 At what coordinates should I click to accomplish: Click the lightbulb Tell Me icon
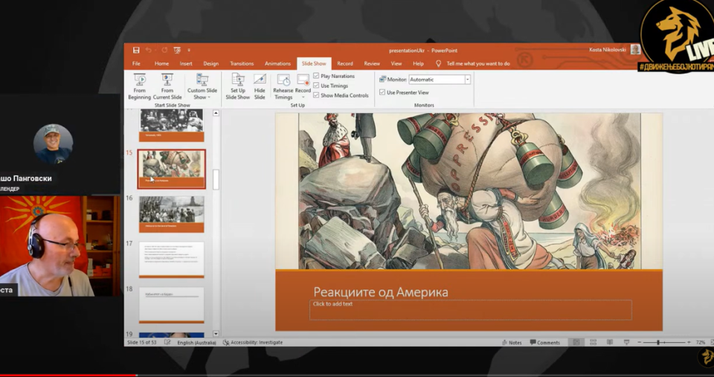(439, 64)
